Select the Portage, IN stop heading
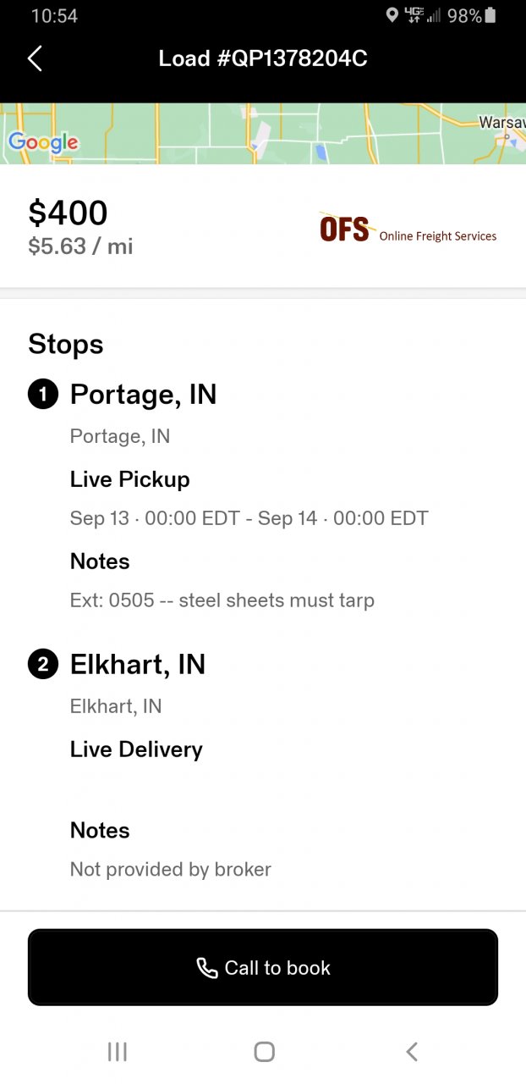 pyautogui.click(x=143, y=395)
